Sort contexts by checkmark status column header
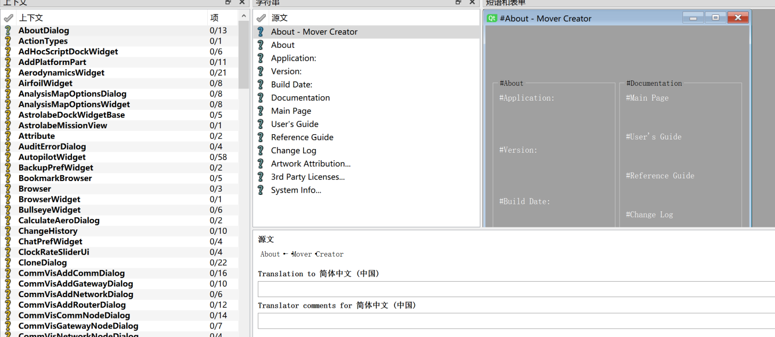 8,18
